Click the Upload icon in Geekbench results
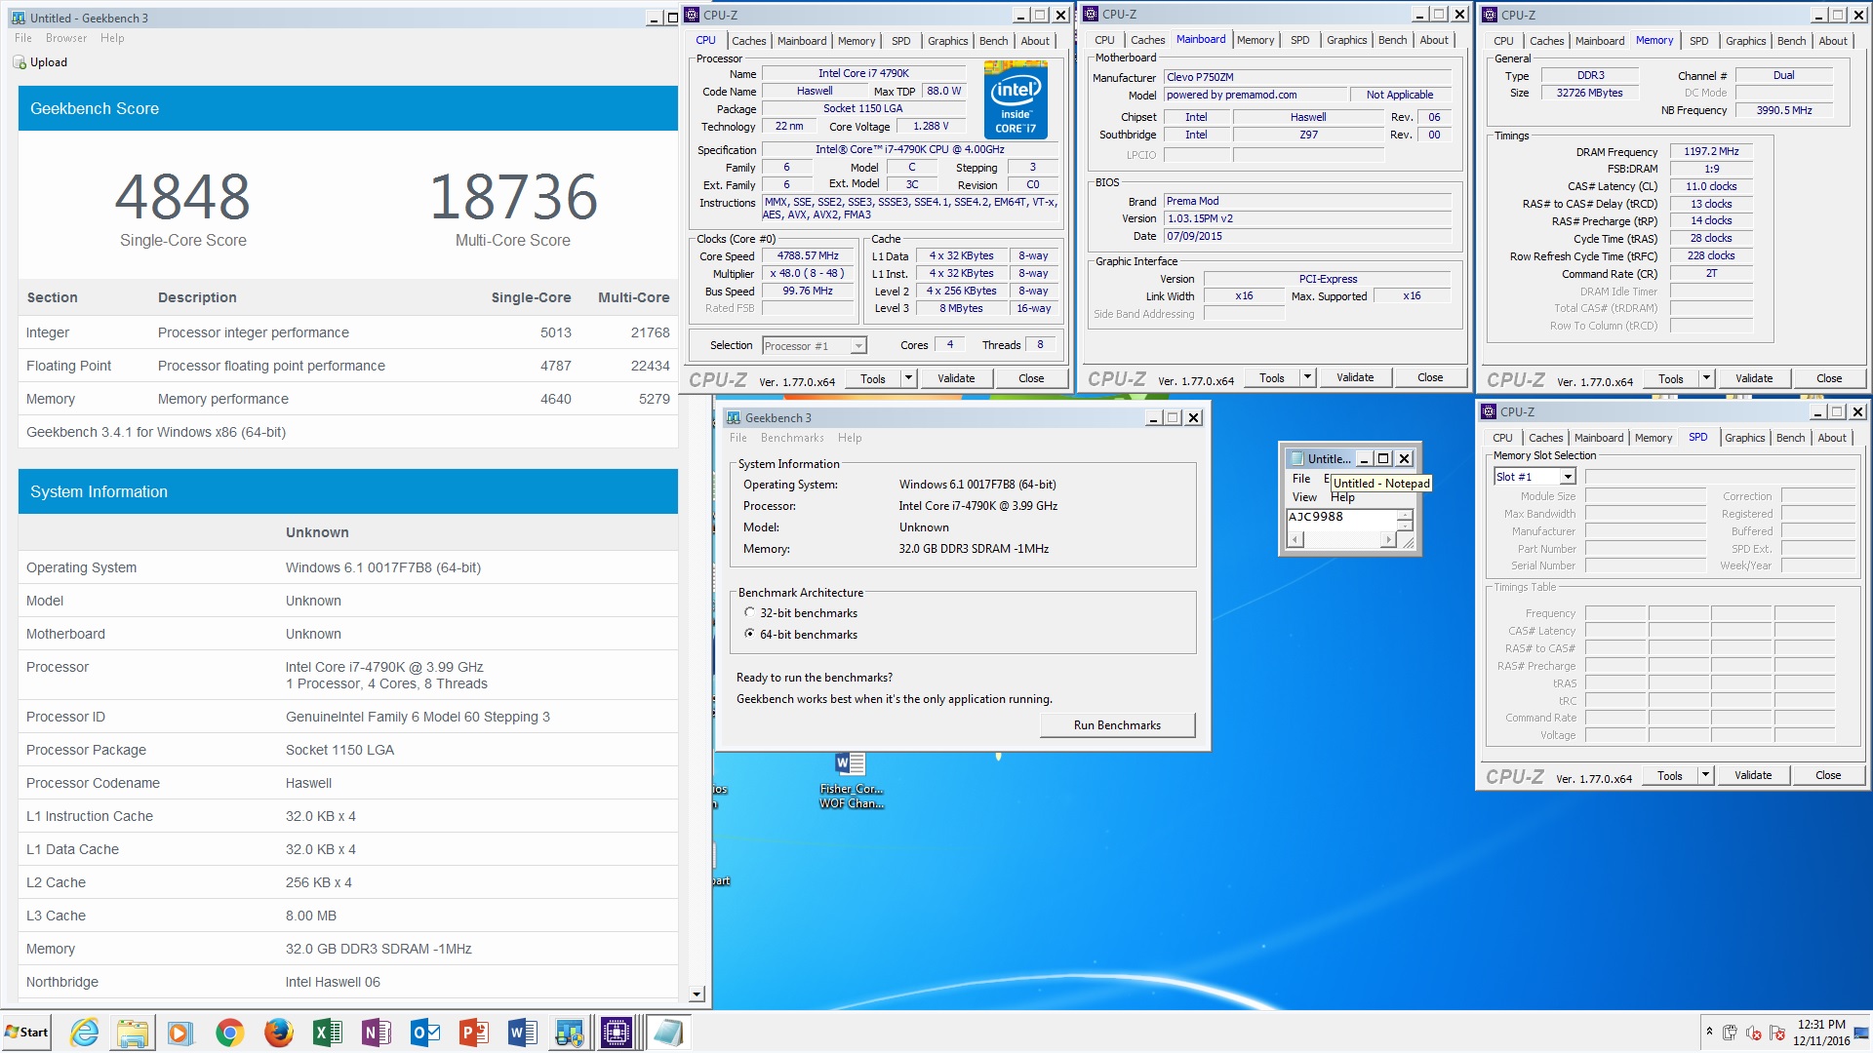The width and height of the screenshot is (1873, 1053). (x=20, y=62)
